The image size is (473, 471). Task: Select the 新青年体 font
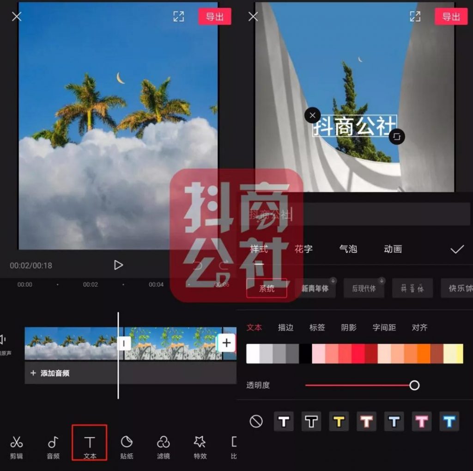[315, 288]
